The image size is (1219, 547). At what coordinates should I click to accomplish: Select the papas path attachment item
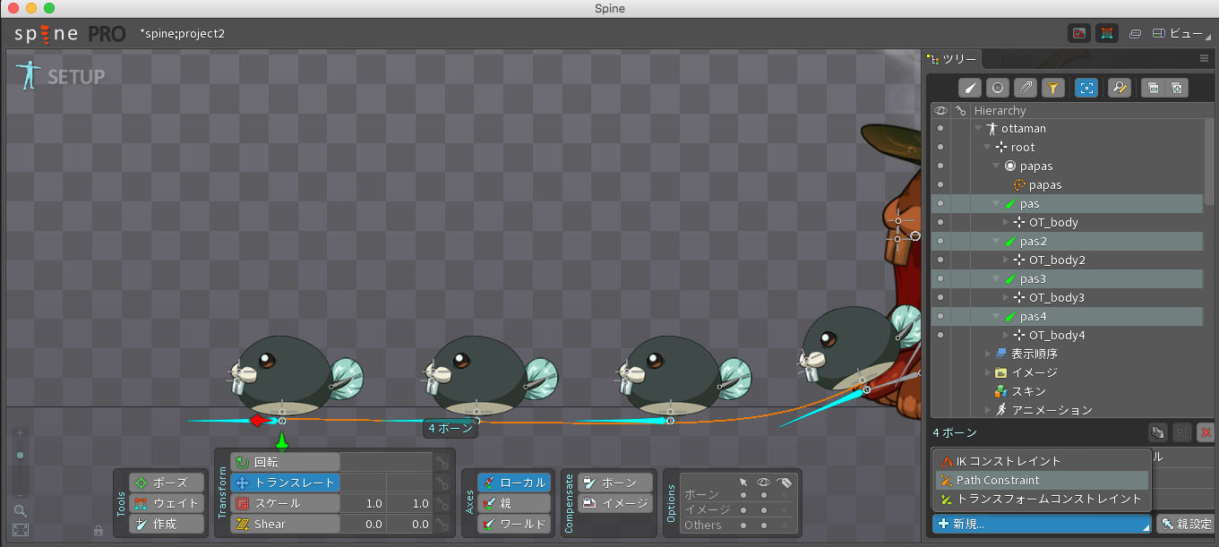(1045, 185)
